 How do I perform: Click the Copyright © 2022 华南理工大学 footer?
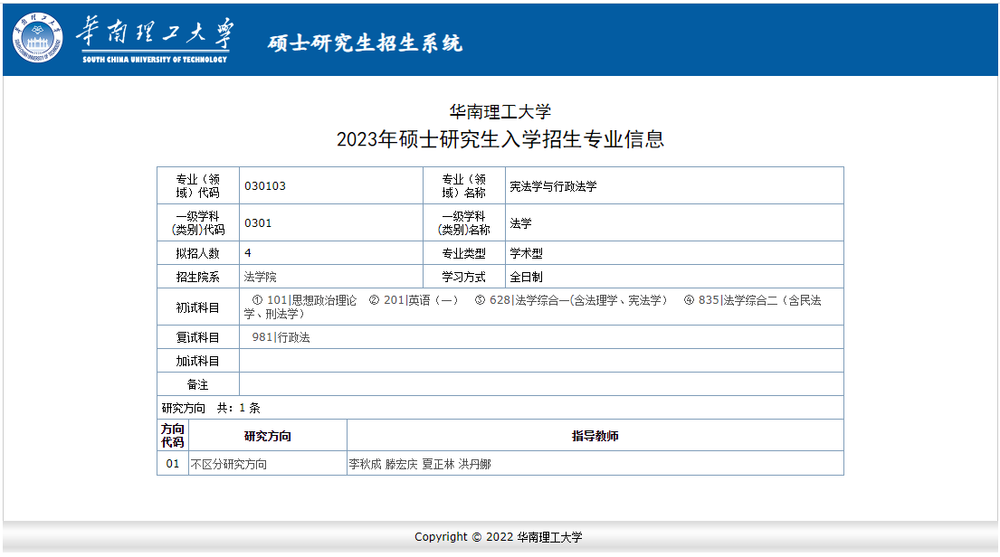(x=498, y=536)
